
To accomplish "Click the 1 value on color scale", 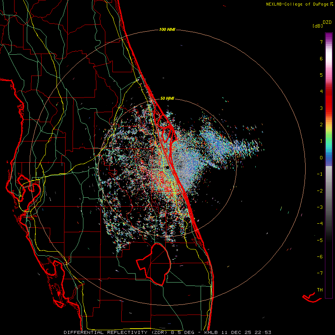I will click(321, 141).
